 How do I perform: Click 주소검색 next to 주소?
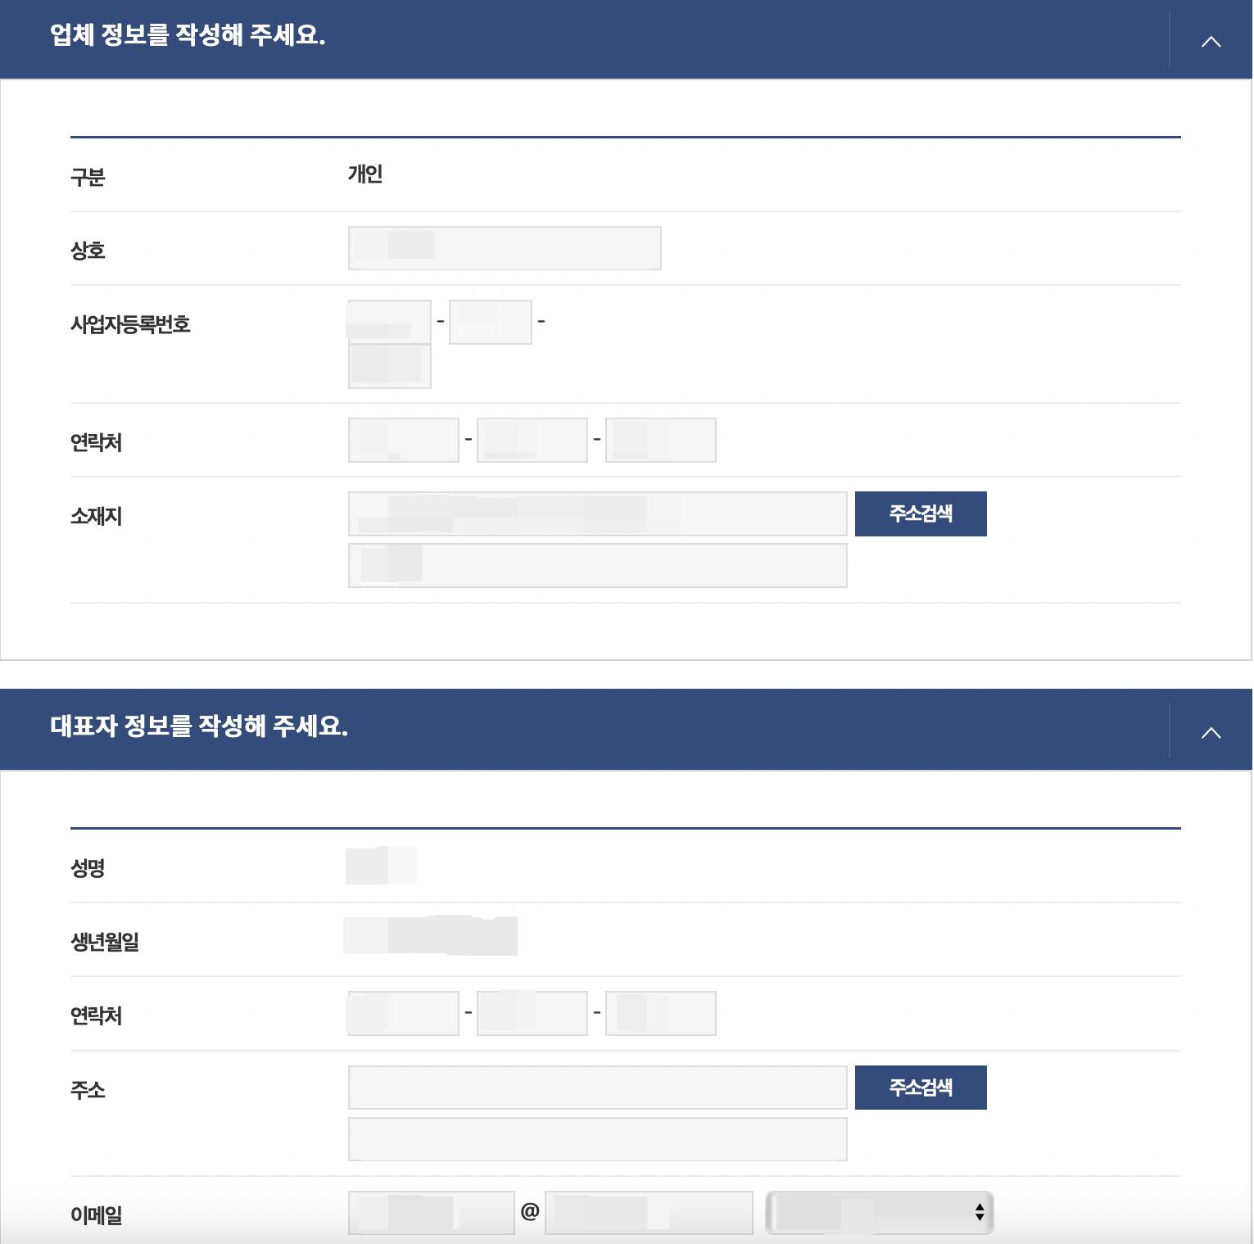pos(920,1088)
